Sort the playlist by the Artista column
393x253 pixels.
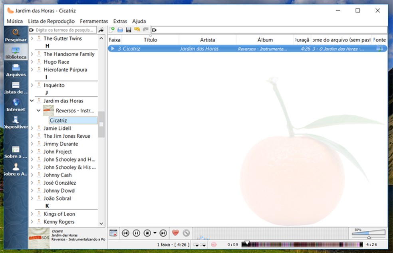(x=208, y=40)
